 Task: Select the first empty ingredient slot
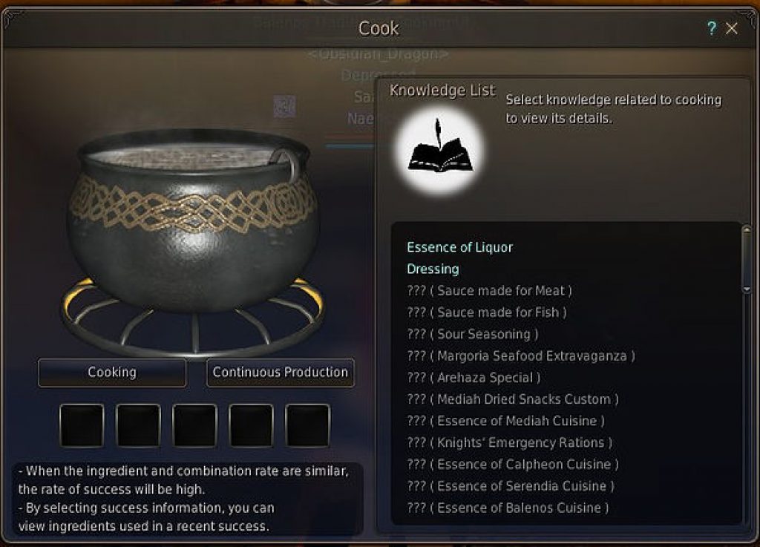coord(82,425)
